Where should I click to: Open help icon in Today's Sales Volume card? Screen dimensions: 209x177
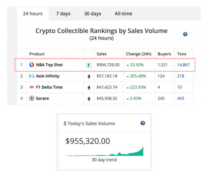pos(143,123)
